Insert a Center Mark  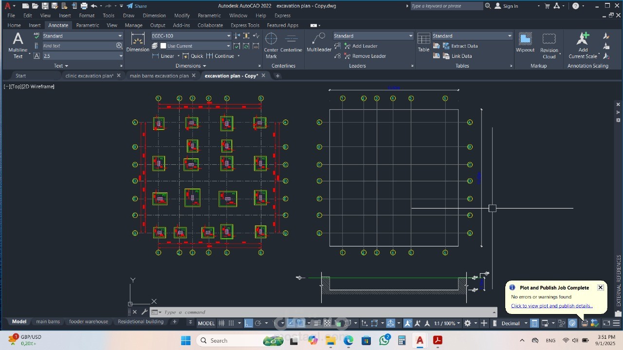point(271,45)
